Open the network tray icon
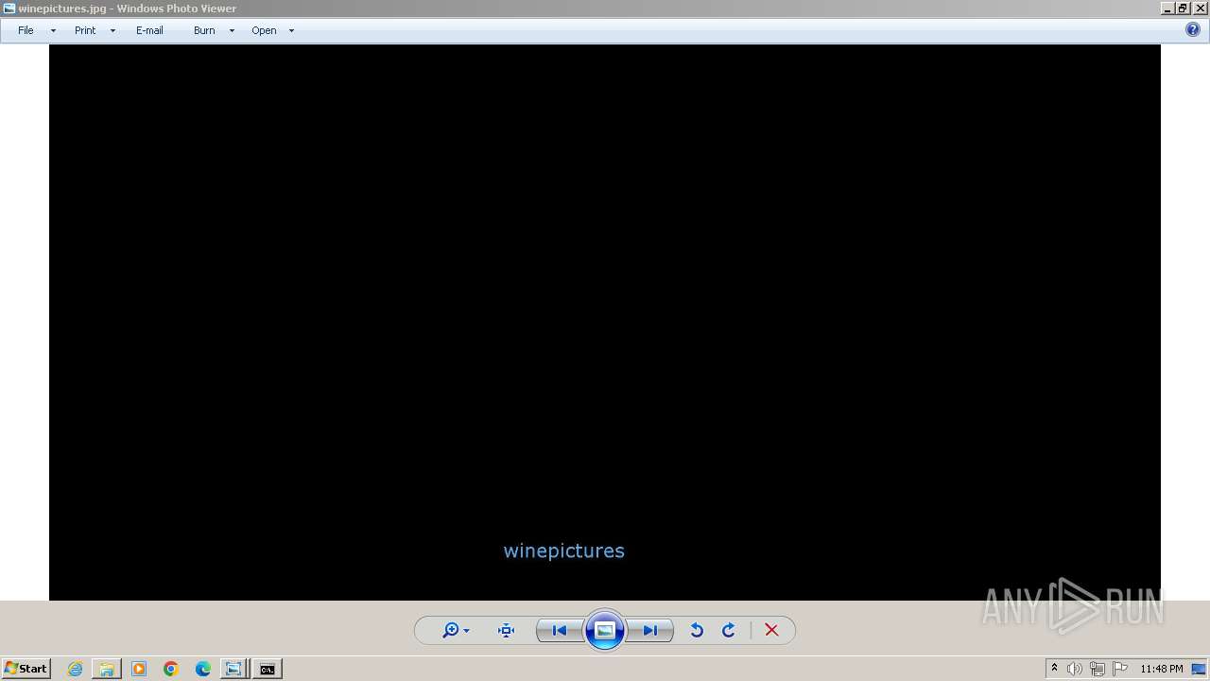 coord(1098,669)
